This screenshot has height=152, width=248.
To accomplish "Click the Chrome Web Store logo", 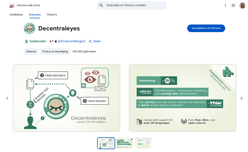I will click(x=12, y=5).
